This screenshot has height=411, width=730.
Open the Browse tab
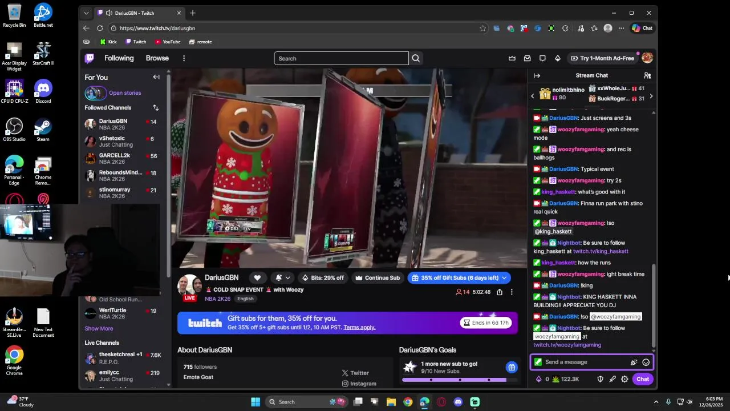click(x=157, y=58)
